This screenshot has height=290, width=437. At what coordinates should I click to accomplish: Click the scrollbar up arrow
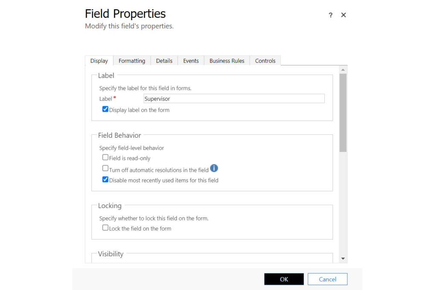pos(344,69)
